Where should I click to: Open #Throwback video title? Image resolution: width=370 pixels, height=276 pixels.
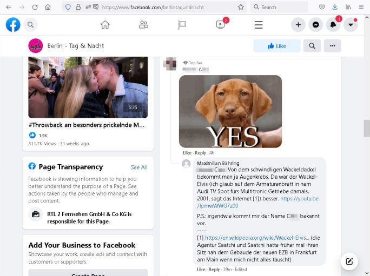(x=87, y=125)
